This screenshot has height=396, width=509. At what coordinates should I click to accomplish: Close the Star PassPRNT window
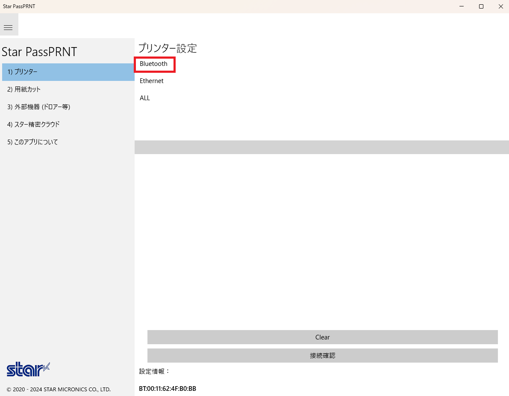500,6
